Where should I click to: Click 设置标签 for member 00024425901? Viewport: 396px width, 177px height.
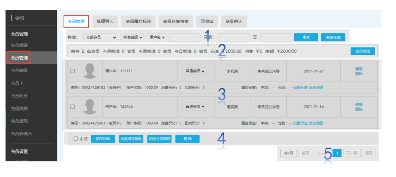pyautogui.click(x=300, y=123)
